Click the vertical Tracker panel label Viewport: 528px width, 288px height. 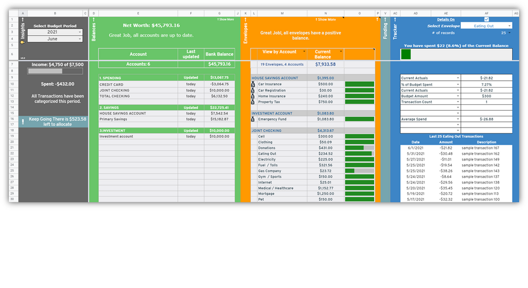pos(395,31)
